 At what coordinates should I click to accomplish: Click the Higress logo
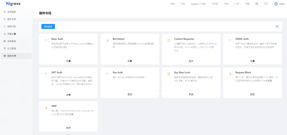click(x=13, y=4)
